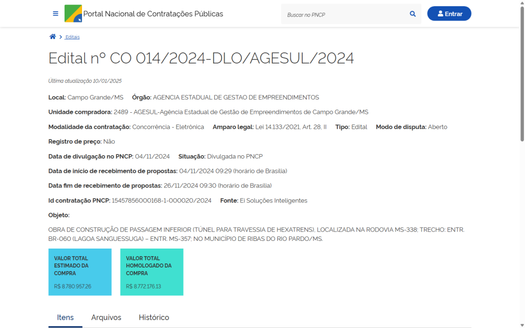
Task: Click the Edital nº CO 014/2024 heading
Action: (x=201, y=58)
